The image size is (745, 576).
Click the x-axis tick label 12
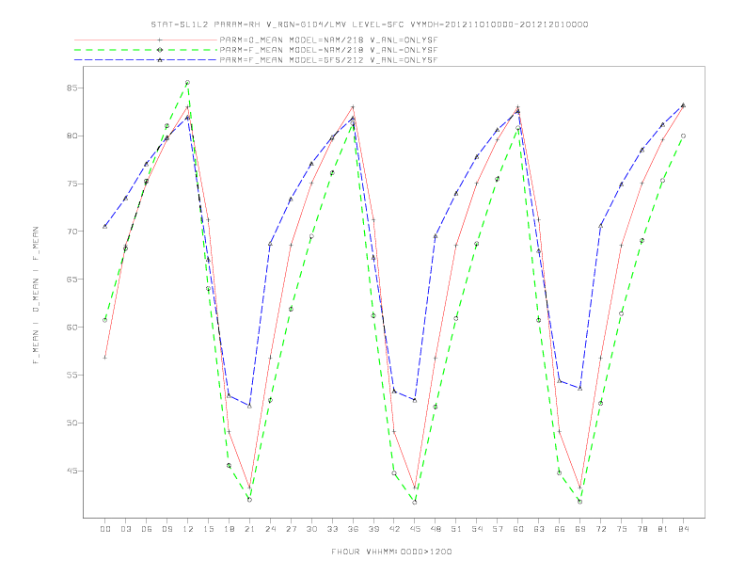click(x=188, y=529)
